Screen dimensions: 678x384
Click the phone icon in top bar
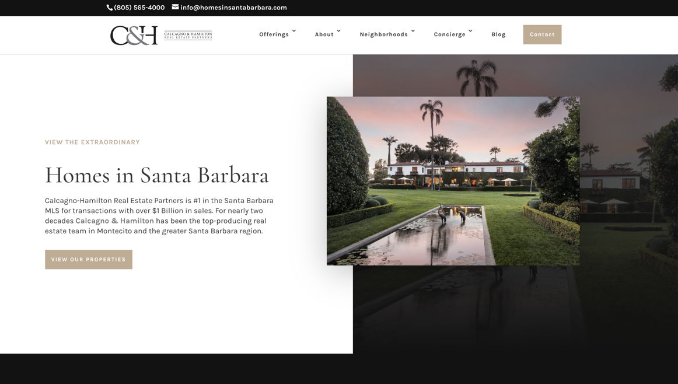(109, 8)
